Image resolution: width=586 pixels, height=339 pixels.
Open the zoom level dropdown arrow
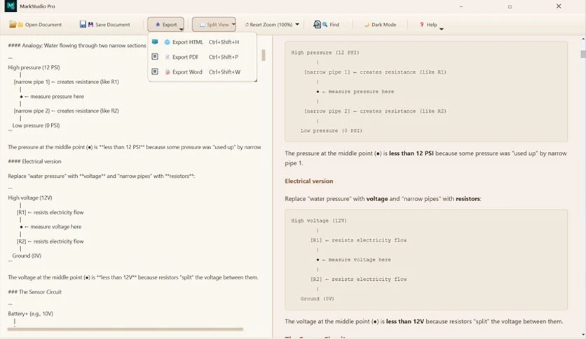(297, 25)
